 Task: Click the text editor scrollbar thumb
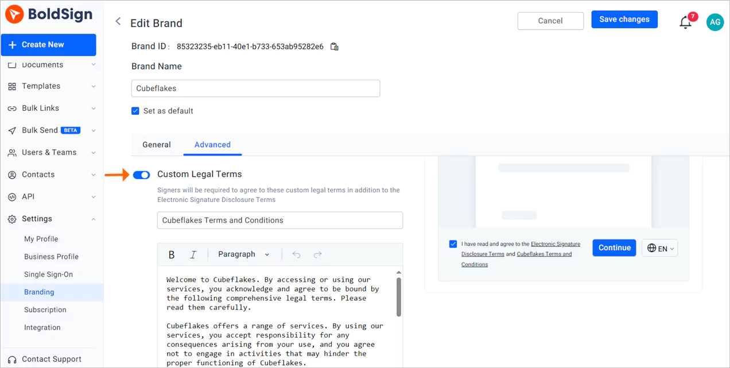click(399, 297)
